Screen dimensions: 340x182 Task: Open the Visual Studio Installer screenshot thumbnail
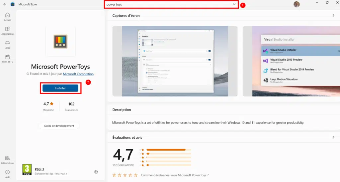pyautogui.click(x=292, y=61)
